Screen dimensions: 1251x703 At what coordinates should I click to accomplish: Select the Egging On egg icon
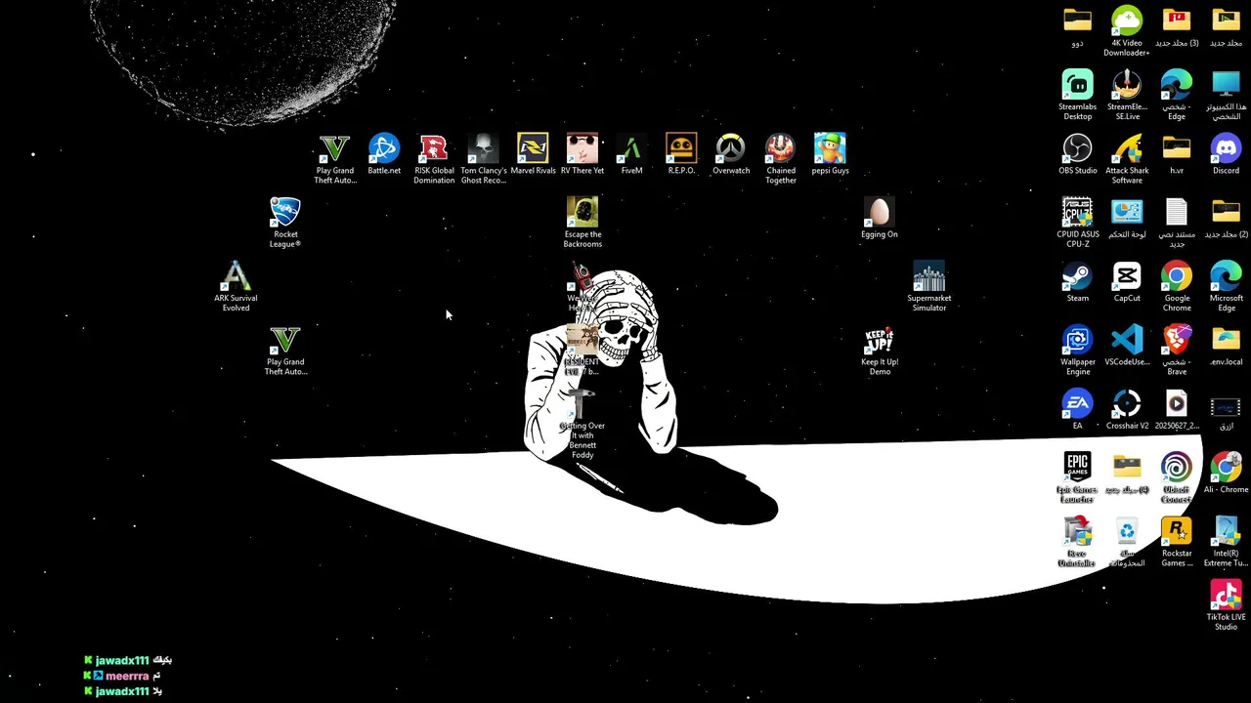[x=880, y=218]
